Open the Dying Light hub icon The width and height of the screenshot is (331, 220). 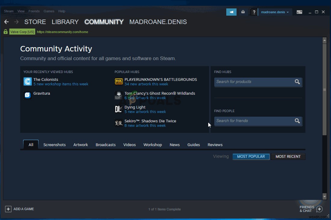[x=119, y=109]
